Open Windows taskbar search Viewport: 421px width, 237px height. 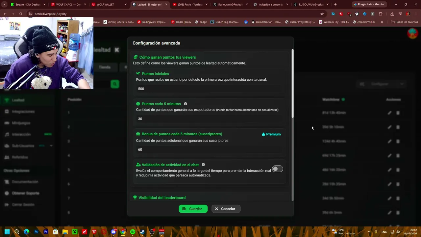17,232
